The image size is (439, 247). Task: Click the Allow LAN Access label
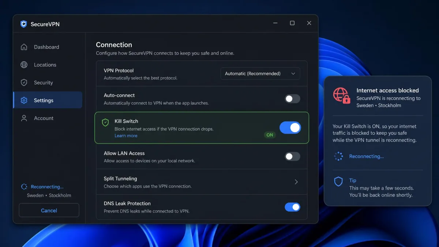point(124,153)
